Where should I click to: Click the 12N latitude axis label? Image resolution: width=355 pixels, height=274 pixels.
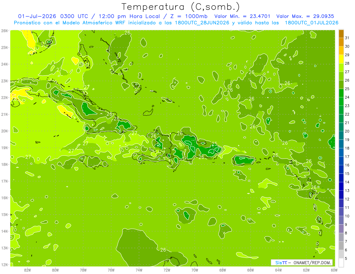[4, 265]
